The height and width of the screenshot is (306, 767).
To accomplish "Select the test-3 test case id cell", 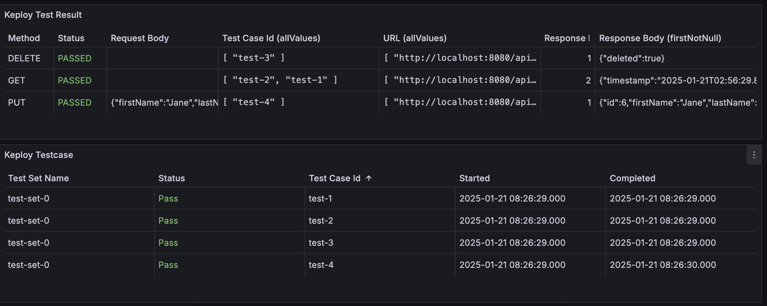I will coord(321,243).
